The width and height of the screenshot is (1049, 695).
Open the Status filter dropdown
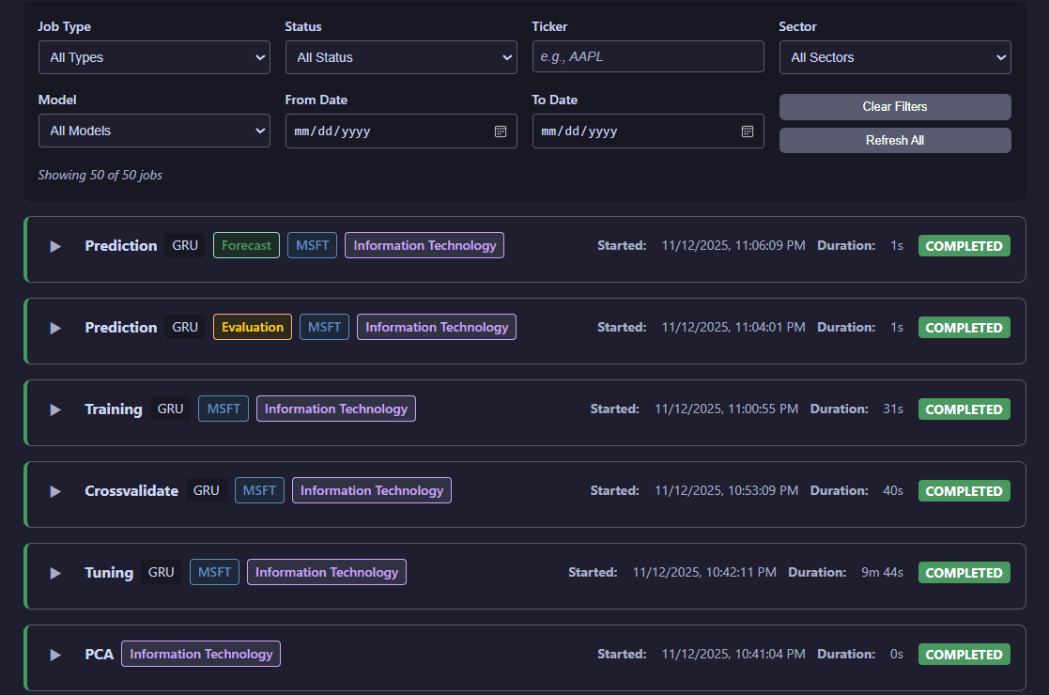pos(401,57)
